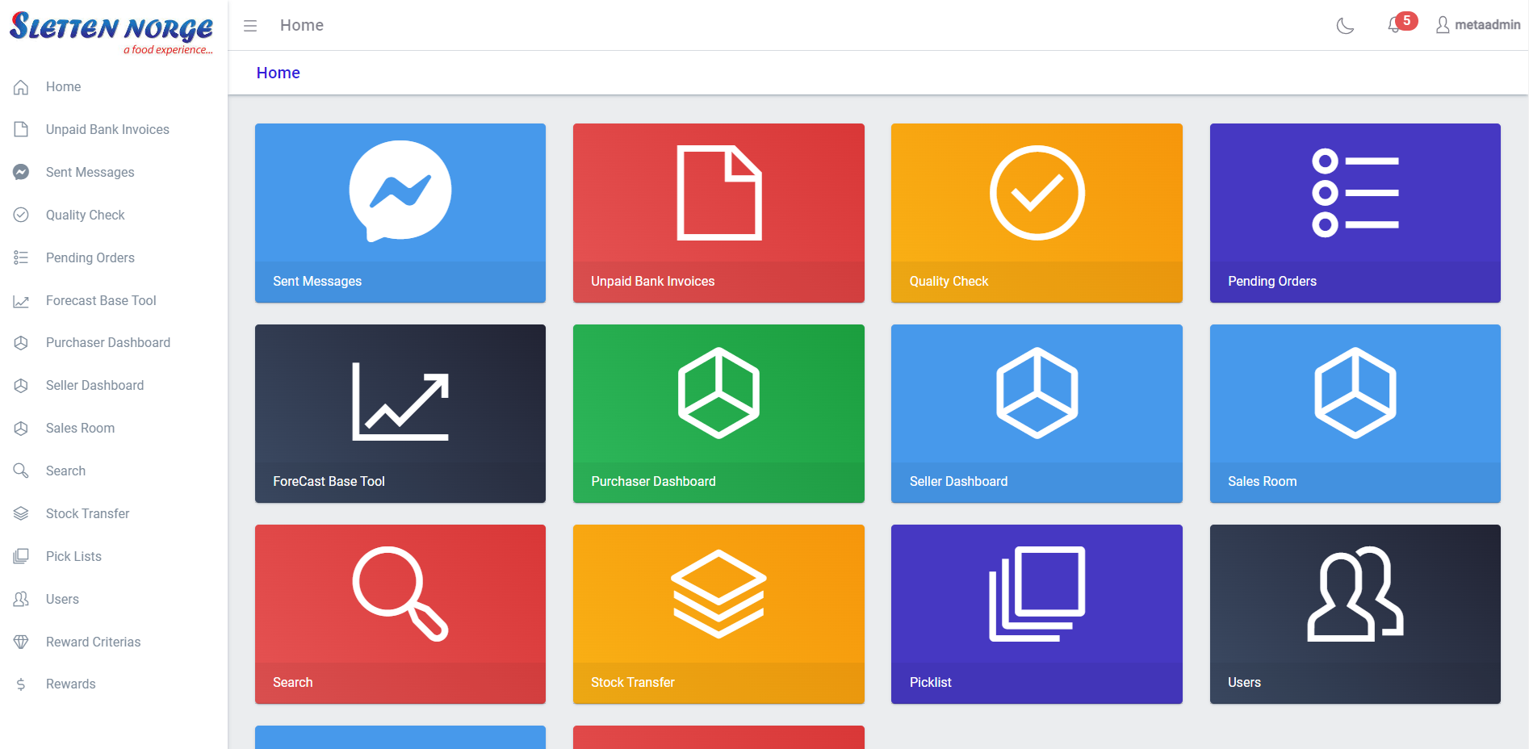Open Rewards from the sidebar
Viewport: 1529px width, 749px height.
point(71,684)
